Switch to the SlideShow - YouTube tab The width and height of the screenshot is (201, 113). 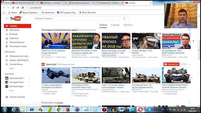[x=53, y=3]
